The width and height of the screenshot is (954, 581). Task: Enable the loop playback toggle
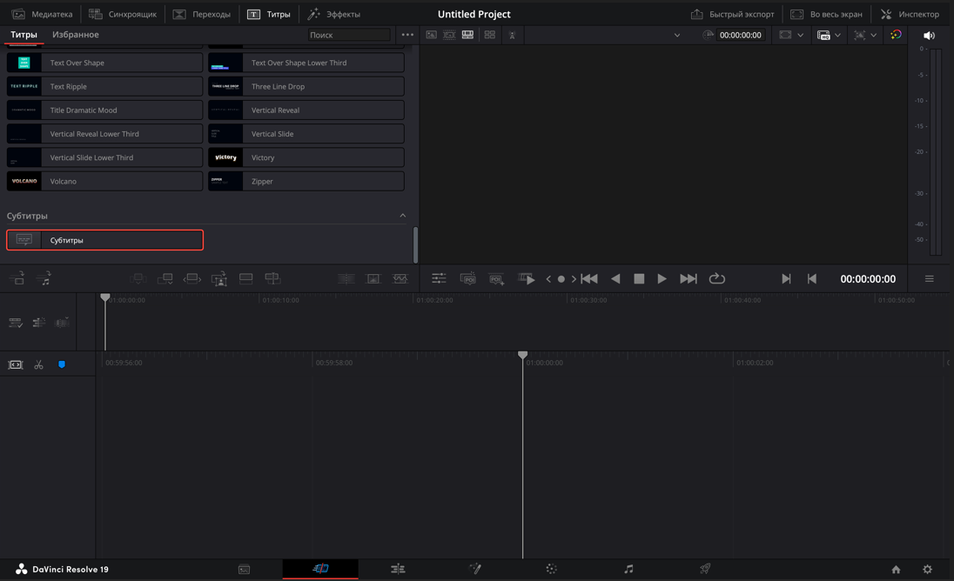[x=716, y=278]
